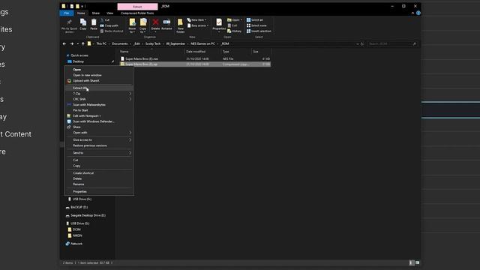Choose Edit with Notepad++
Screen dimensions: 480x270
99,116
